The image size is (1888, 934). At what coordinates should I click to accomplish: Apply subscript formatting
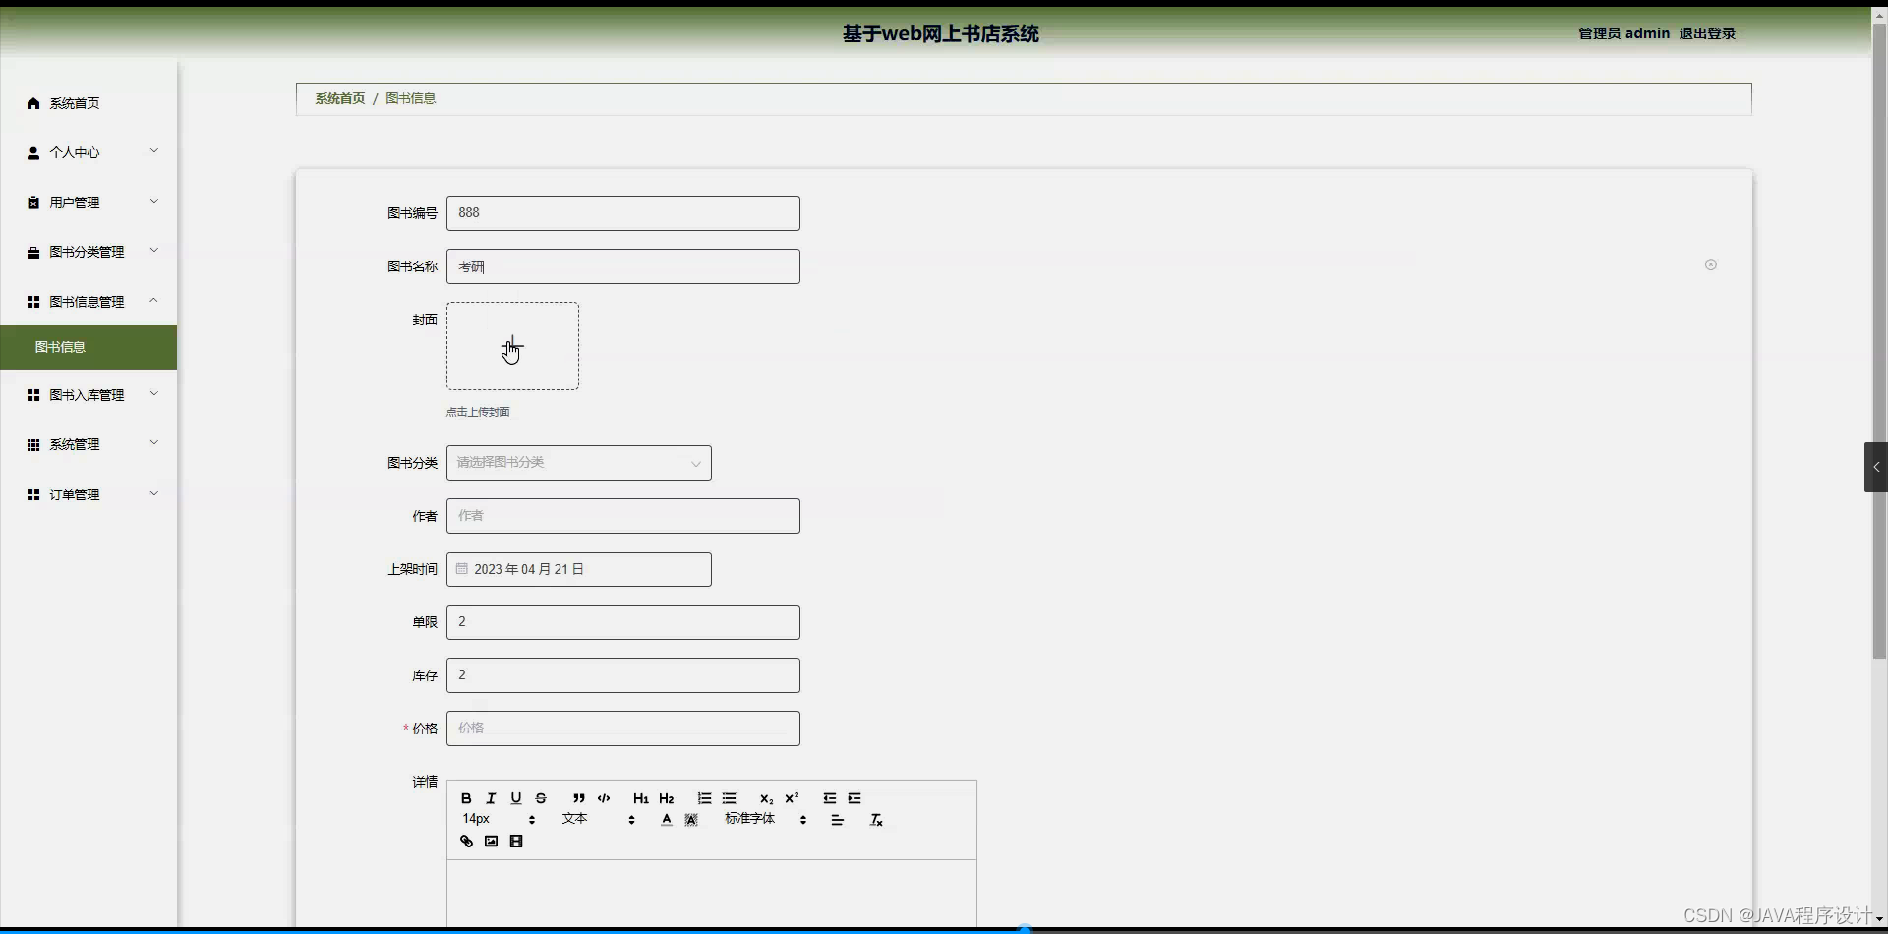point(766,798)
